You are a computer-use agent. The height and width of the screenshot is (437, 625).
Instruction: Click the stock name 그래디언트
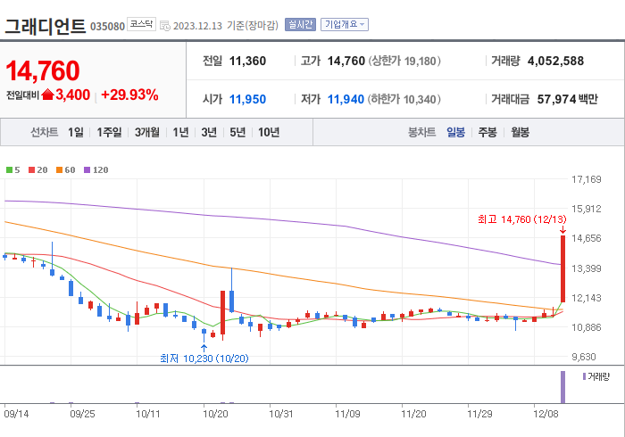(45, 26)
